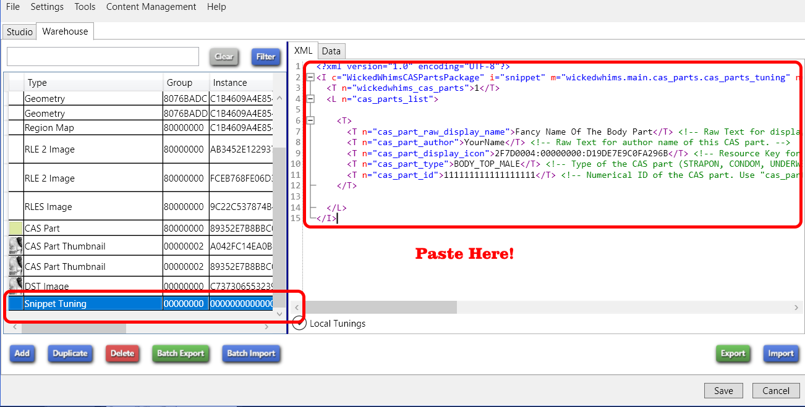Viewport: 805px width, 407px height.
Task: Click the Save button
Action: (x=723, y=390)
